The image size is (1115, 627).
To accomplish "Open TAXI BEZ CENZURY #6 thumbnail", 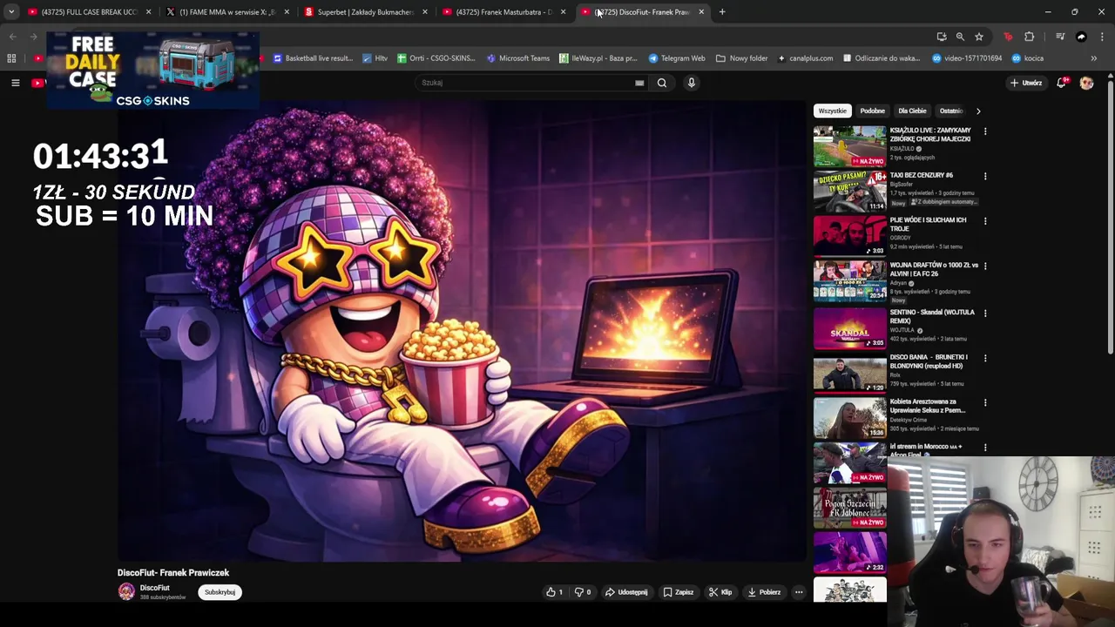I will (849, 191).
